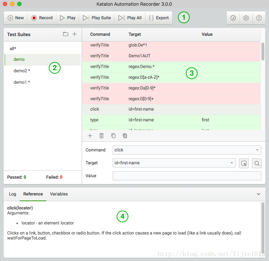Switch to the Variables tab
The width and height of the screenshot is (269, 261).
pos(59,194)
